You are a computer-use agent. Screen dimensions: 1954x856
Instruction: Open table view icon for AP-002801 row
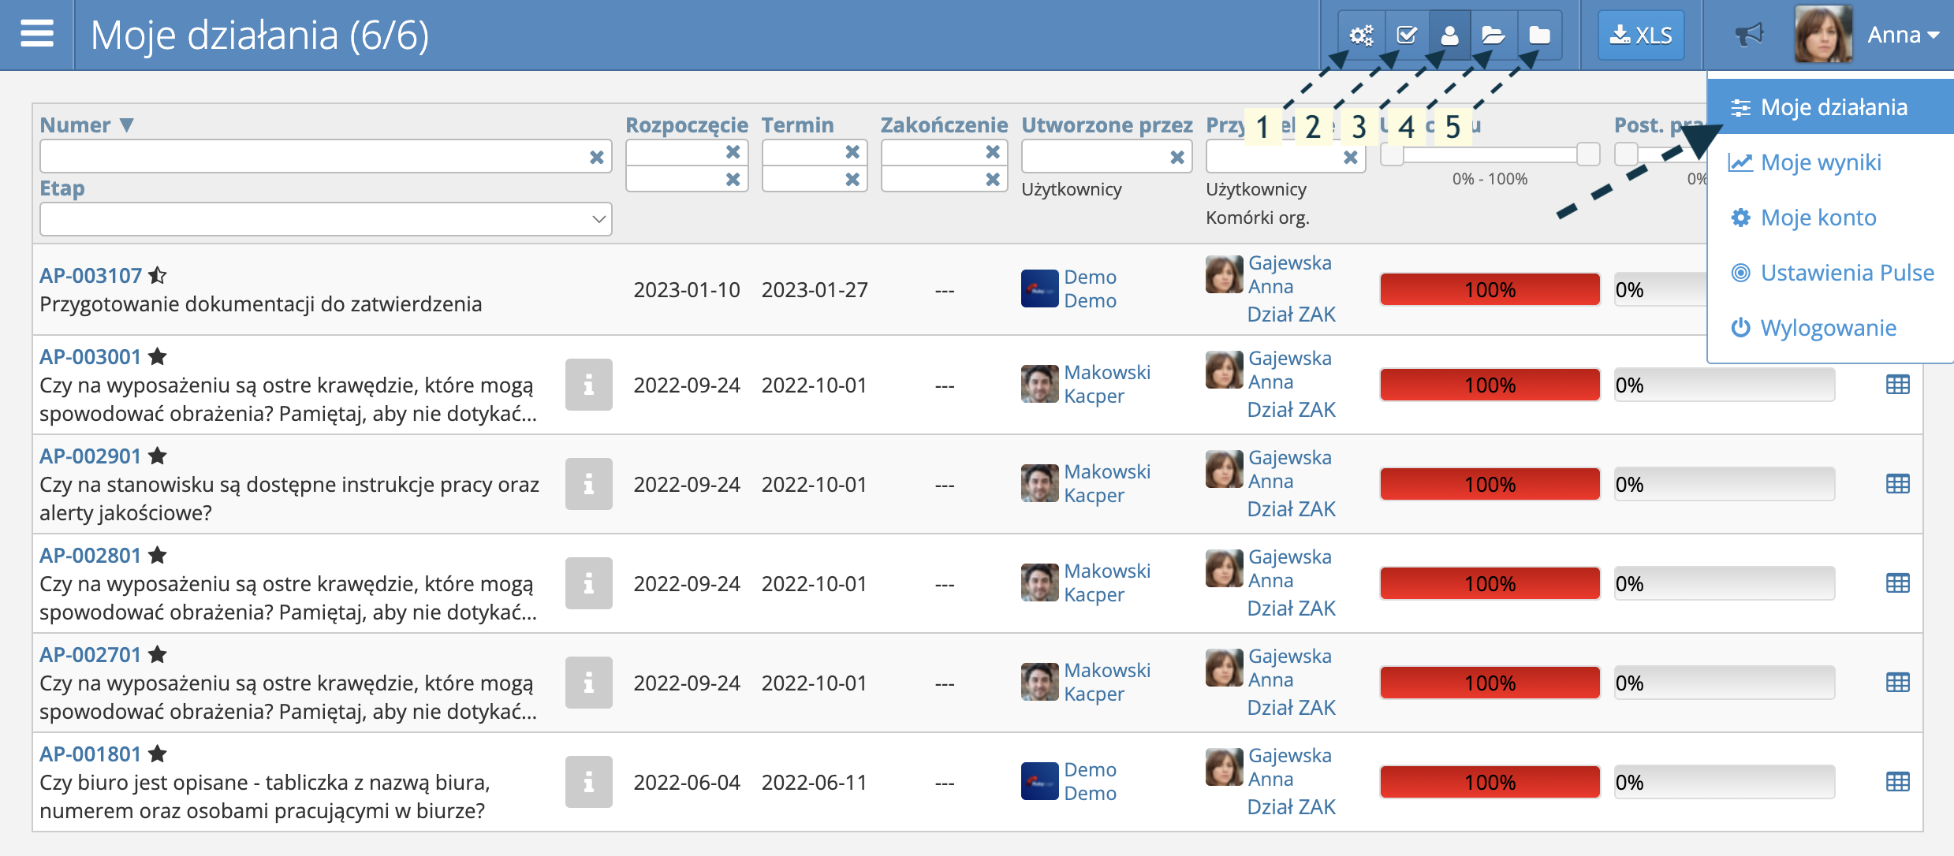coord(1897,583)
